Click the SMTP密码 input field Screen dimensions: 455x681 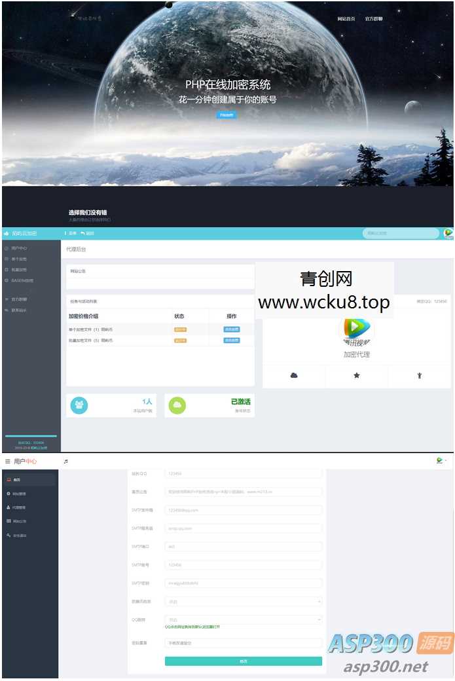(x=244, y=583)
